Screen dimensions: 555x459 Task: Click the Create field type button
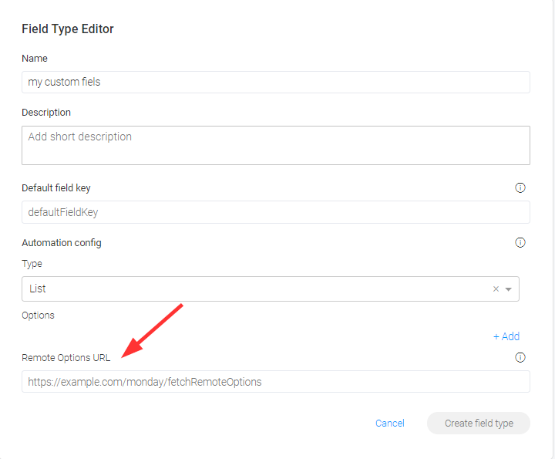pyautogui.click(x=479, y=424)
